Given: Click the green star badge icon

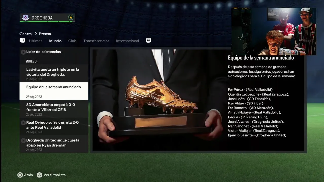Looking at the screenshot, I should point(71,17).
